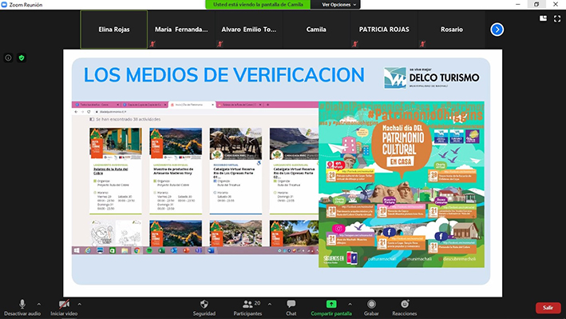
Task: Open the Chat panel
Action: pos(291,308)
